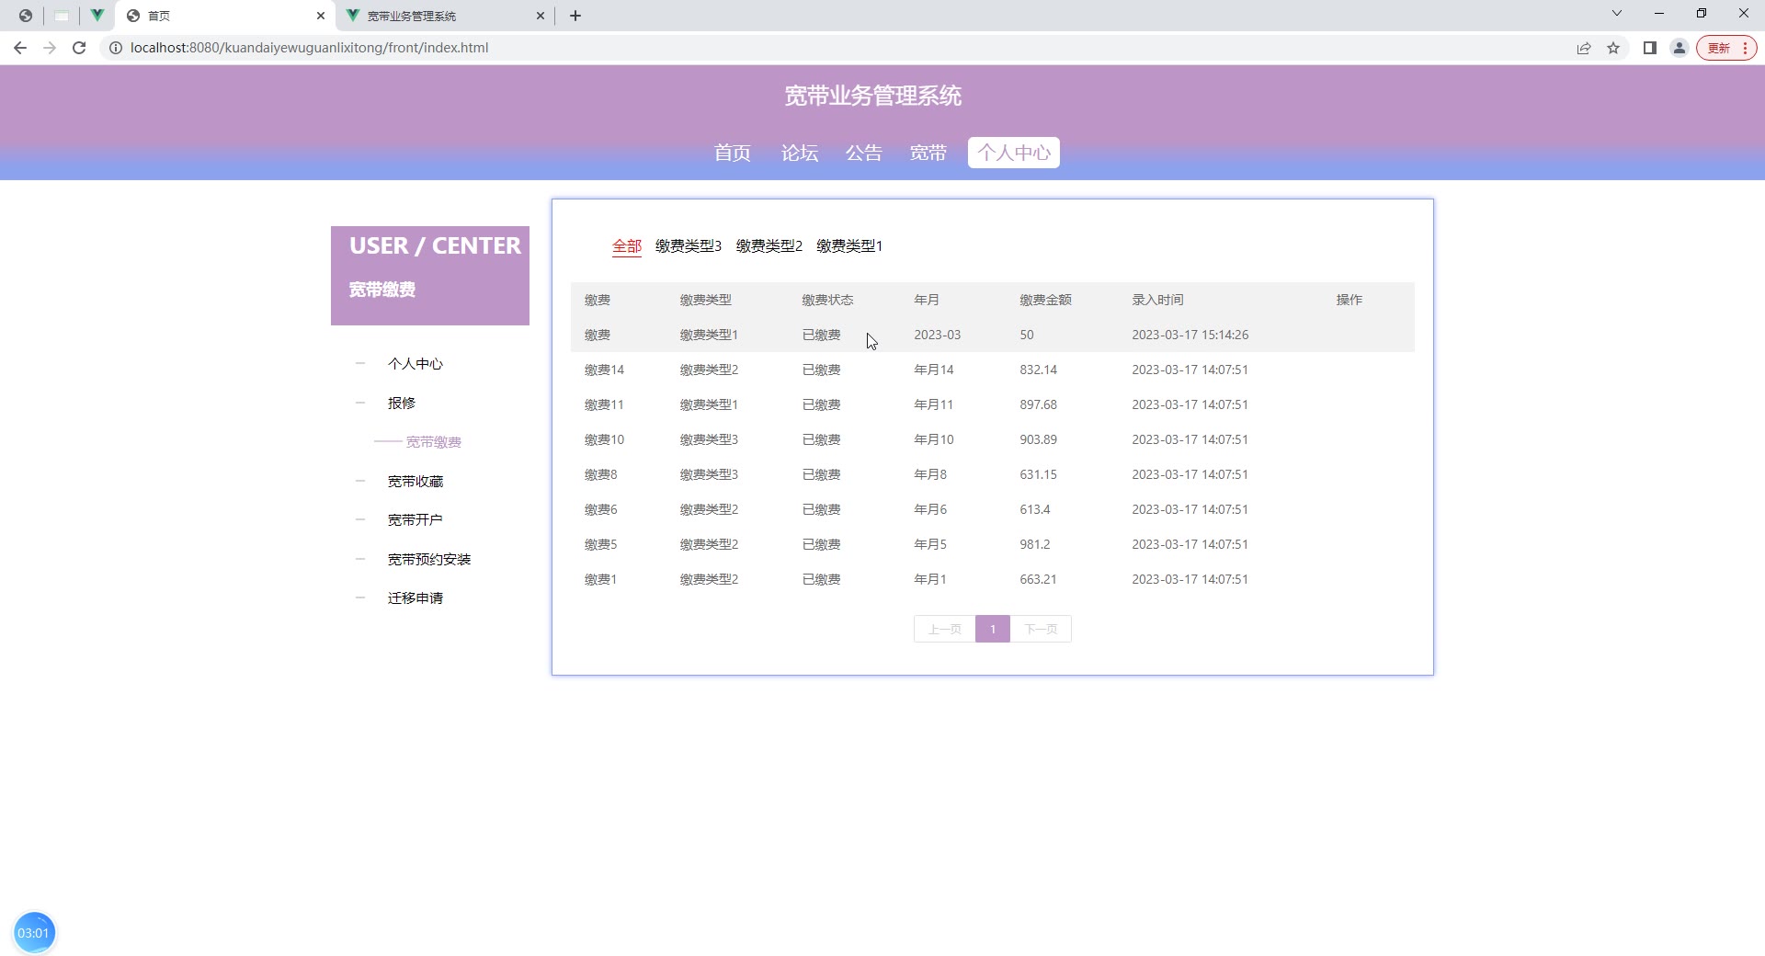Click the 年月14 cell
This screenshot has height=956, width=1765.
click(934, 370)
